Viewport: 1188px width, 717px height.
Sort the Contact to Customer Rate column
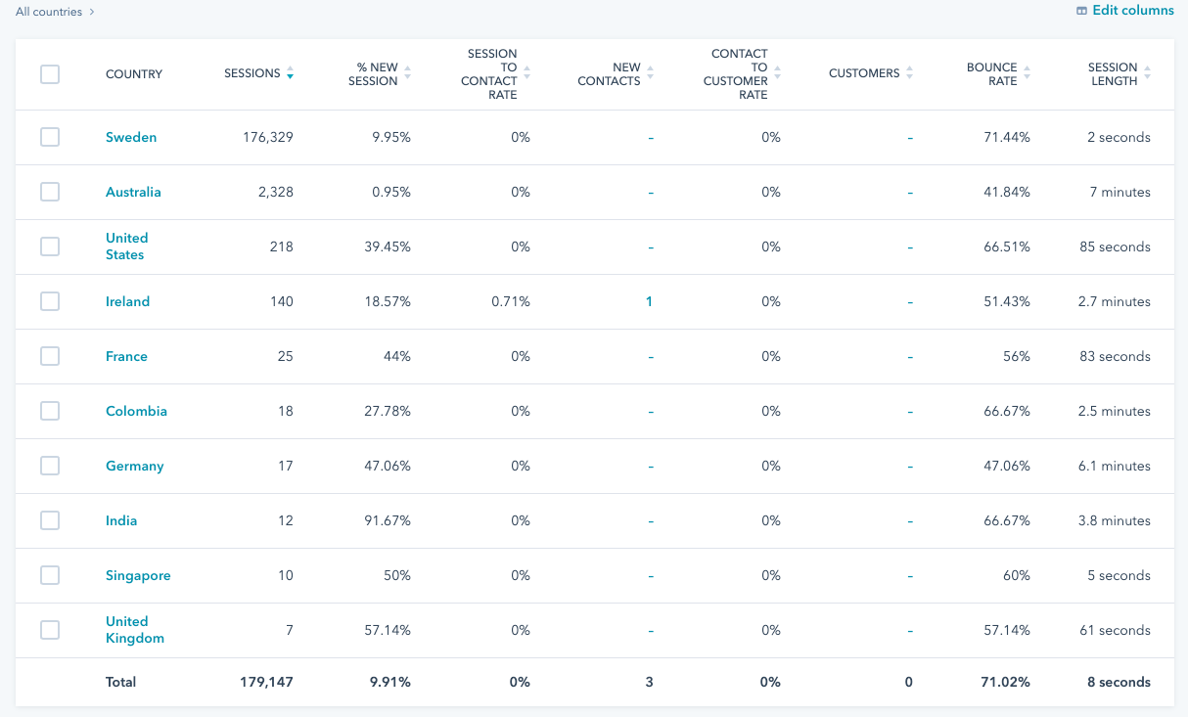point(777,72)
